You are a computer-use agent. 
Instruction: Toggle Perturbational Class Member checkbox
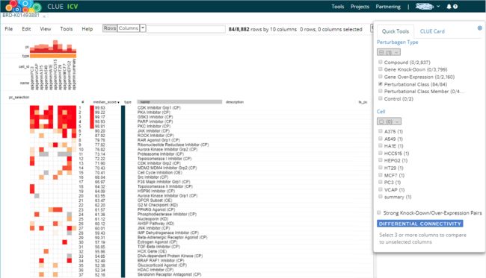click(x=381, y=91)
